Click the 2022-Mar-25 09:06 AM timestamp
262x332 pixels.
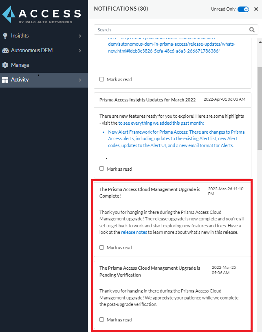point(224,270)
